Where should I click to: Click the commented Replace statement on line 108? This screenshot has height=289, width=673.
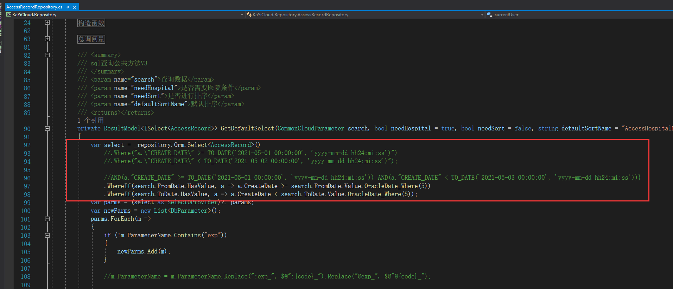click(x=267, y=276)
